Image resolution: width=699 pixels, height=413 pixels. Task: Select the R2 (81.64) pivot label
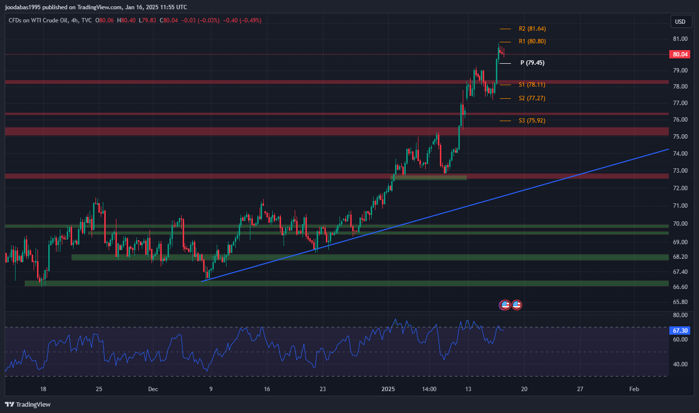532,29
